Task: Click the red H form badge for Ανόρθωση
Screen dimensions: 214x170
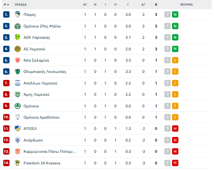Action: click(x=175, y=140)
